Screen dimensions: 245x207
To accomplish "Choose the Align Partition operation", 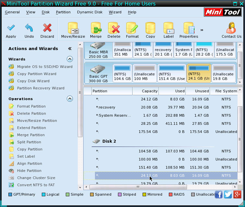I will click(30, 163).
